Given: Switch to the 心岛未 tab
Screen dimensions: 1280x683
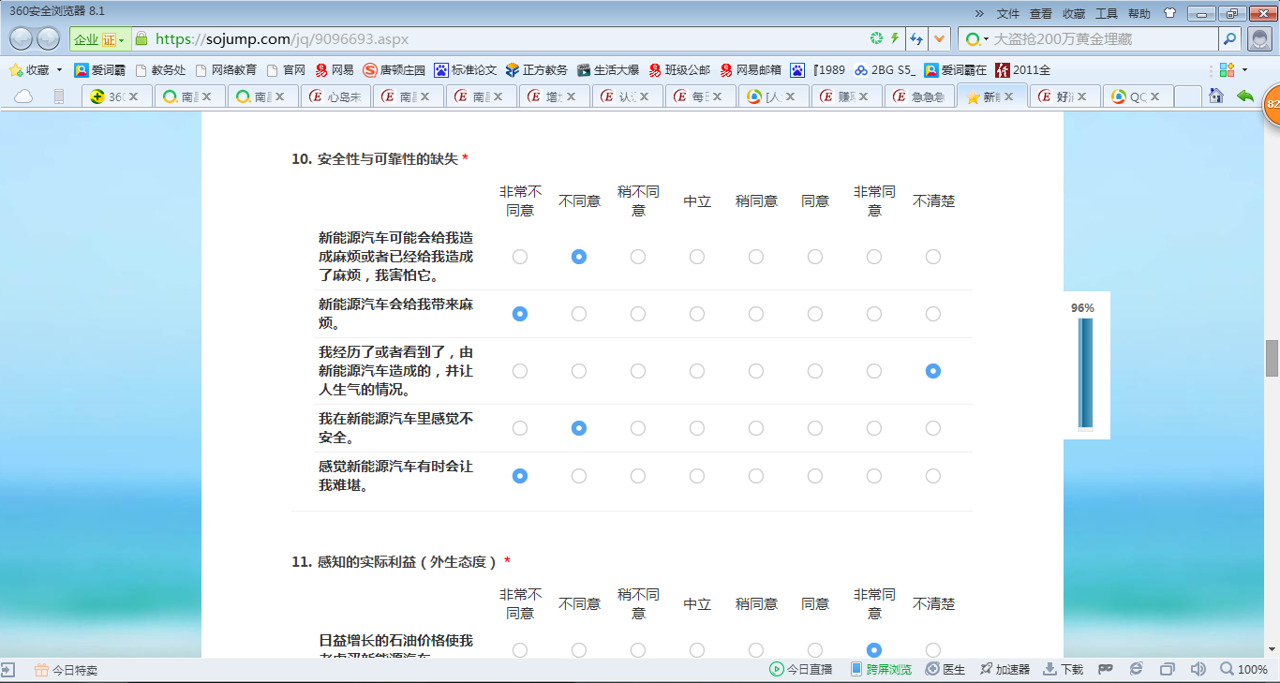Looking at the screenshot, I should tap(335, 97).
